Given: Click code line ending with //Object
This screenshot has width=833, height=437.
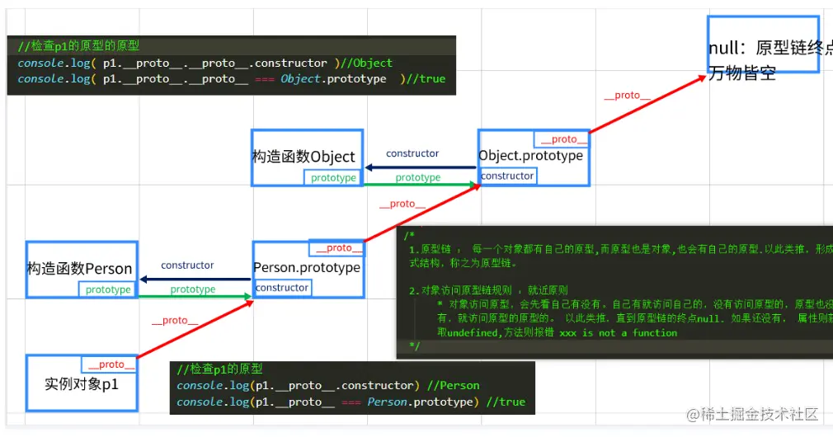Looking at the screenshot, I should point(205,63).
